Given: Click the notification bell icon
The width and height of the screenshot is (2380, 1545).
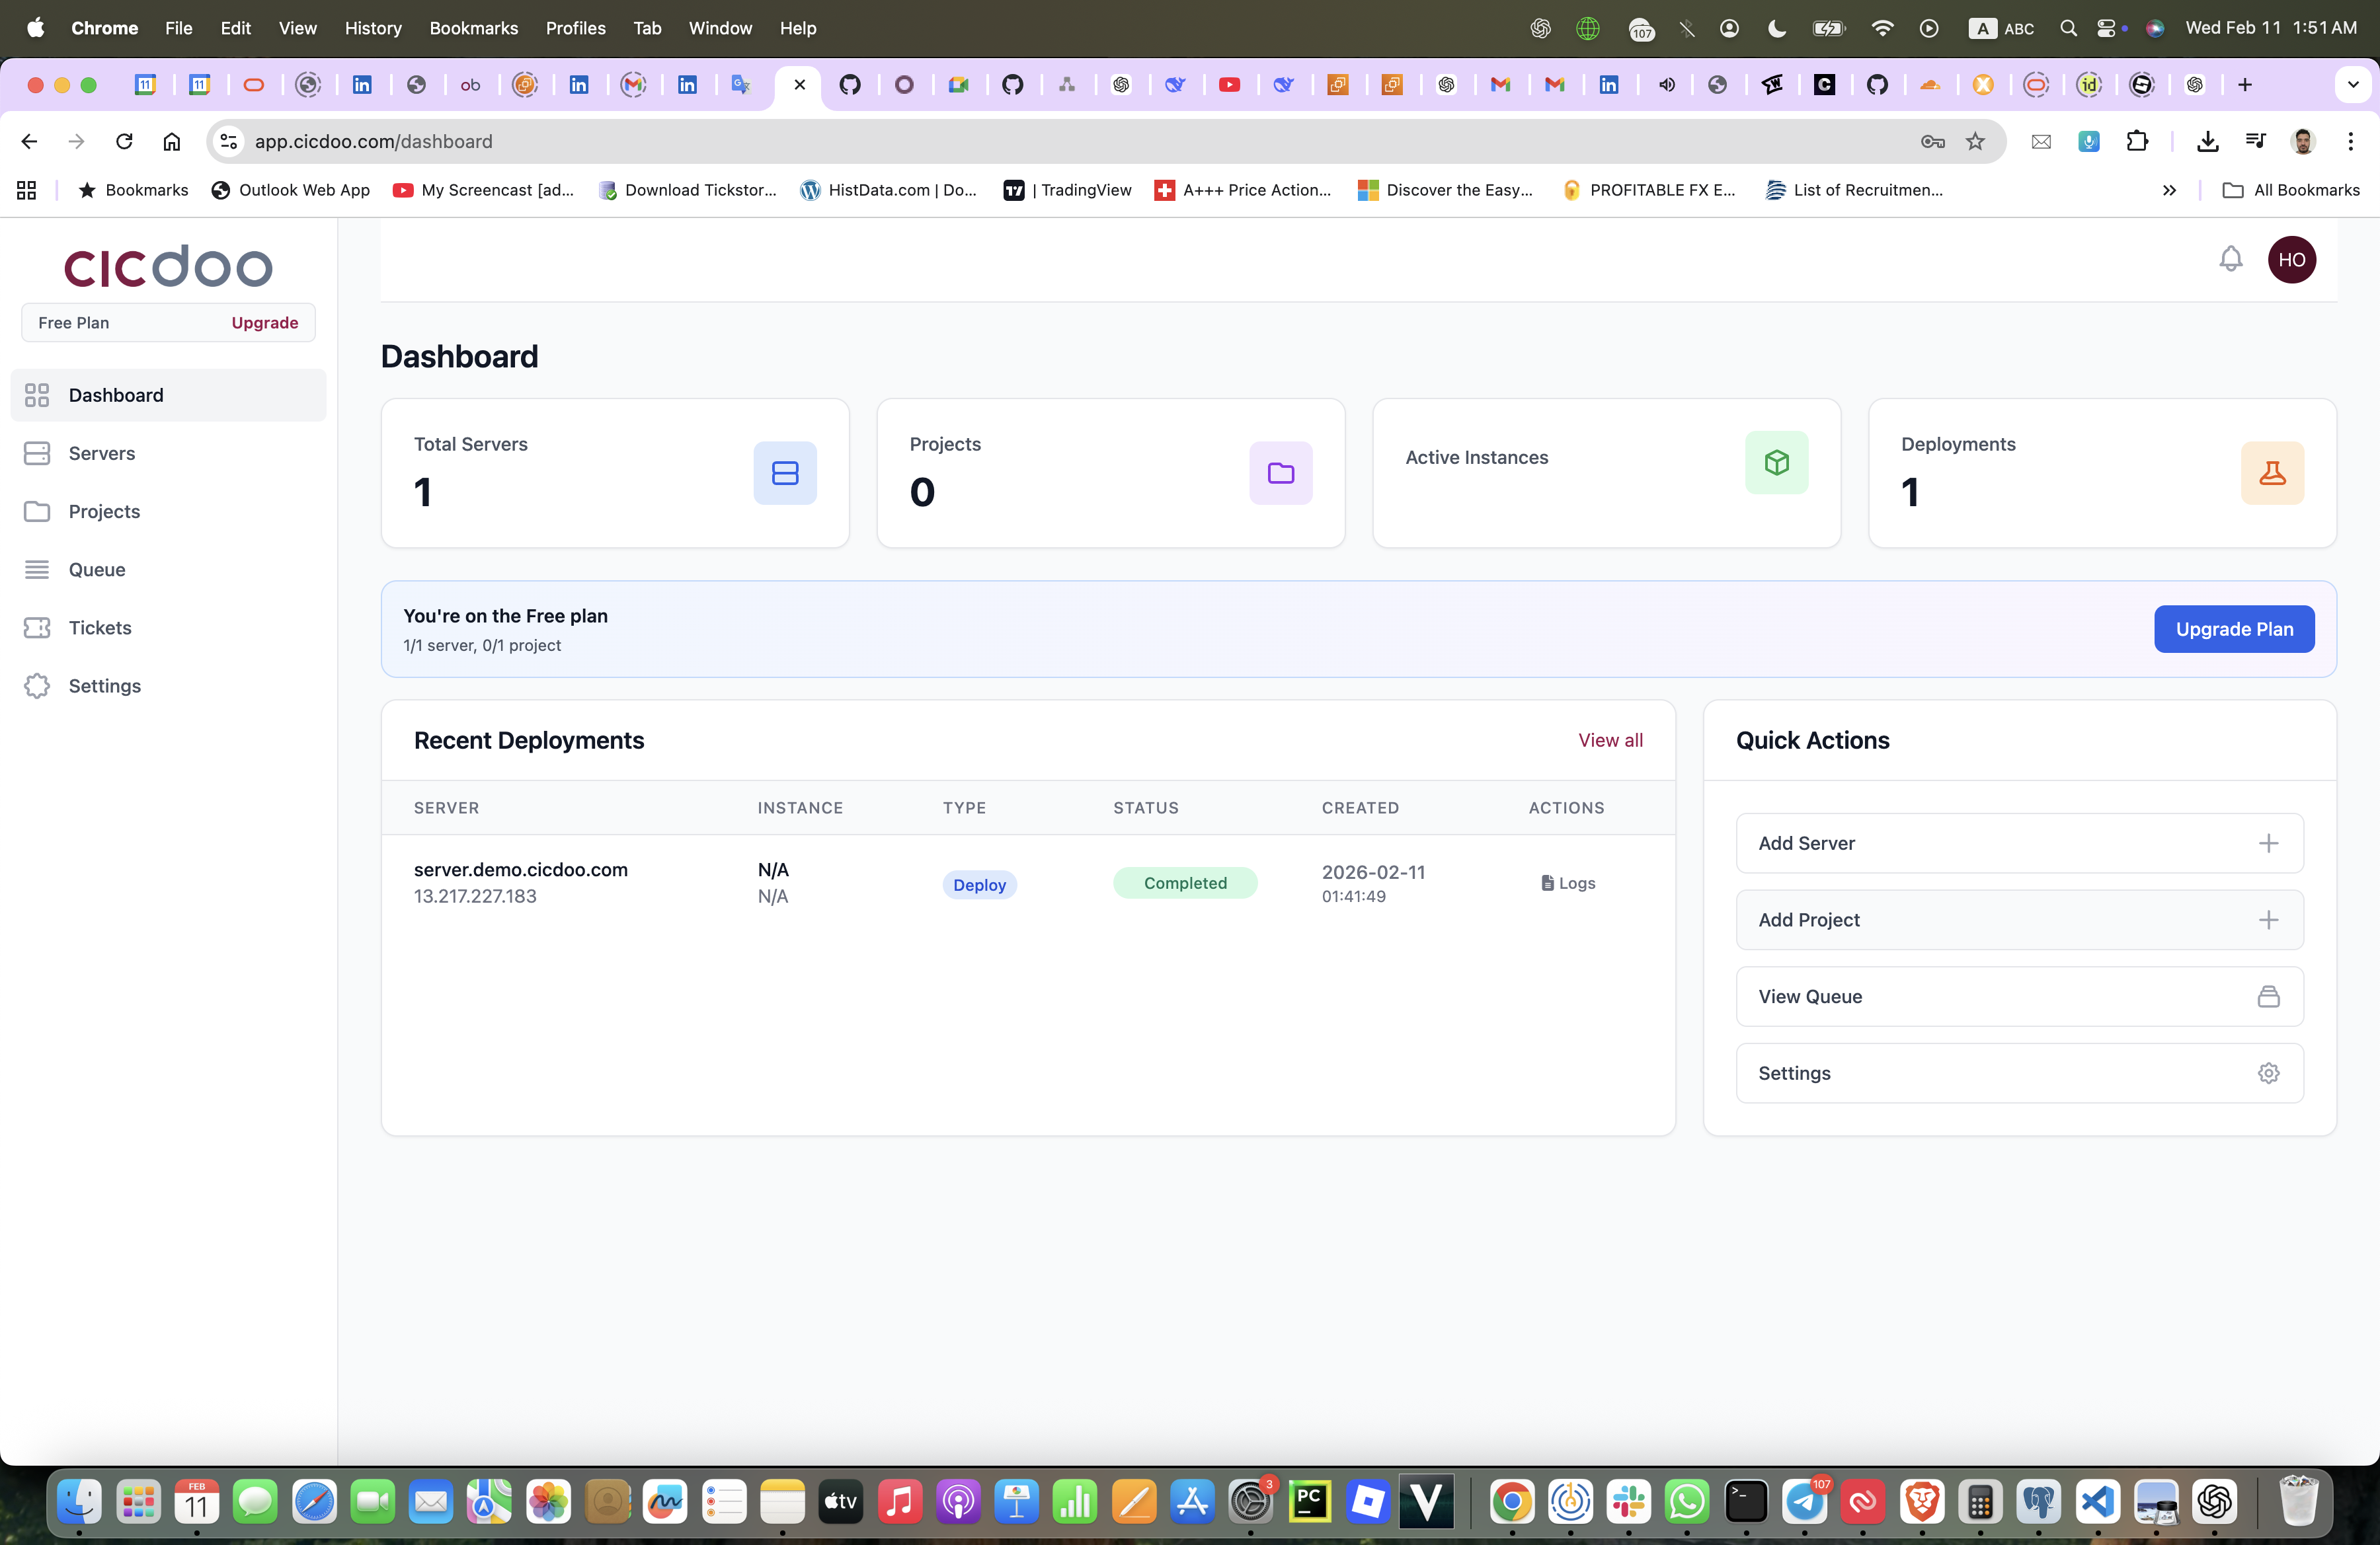Looking at the screenshot, I should tap(2230, 260).
